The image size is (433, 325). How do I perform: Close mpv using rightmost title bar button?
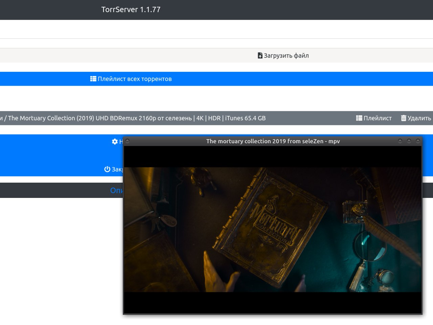coord(418,141)
